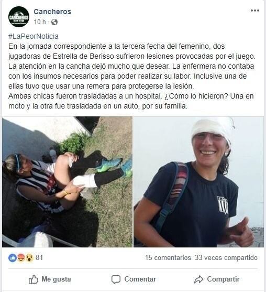Click the surprised reaction emoji icon

click(29, 258)
